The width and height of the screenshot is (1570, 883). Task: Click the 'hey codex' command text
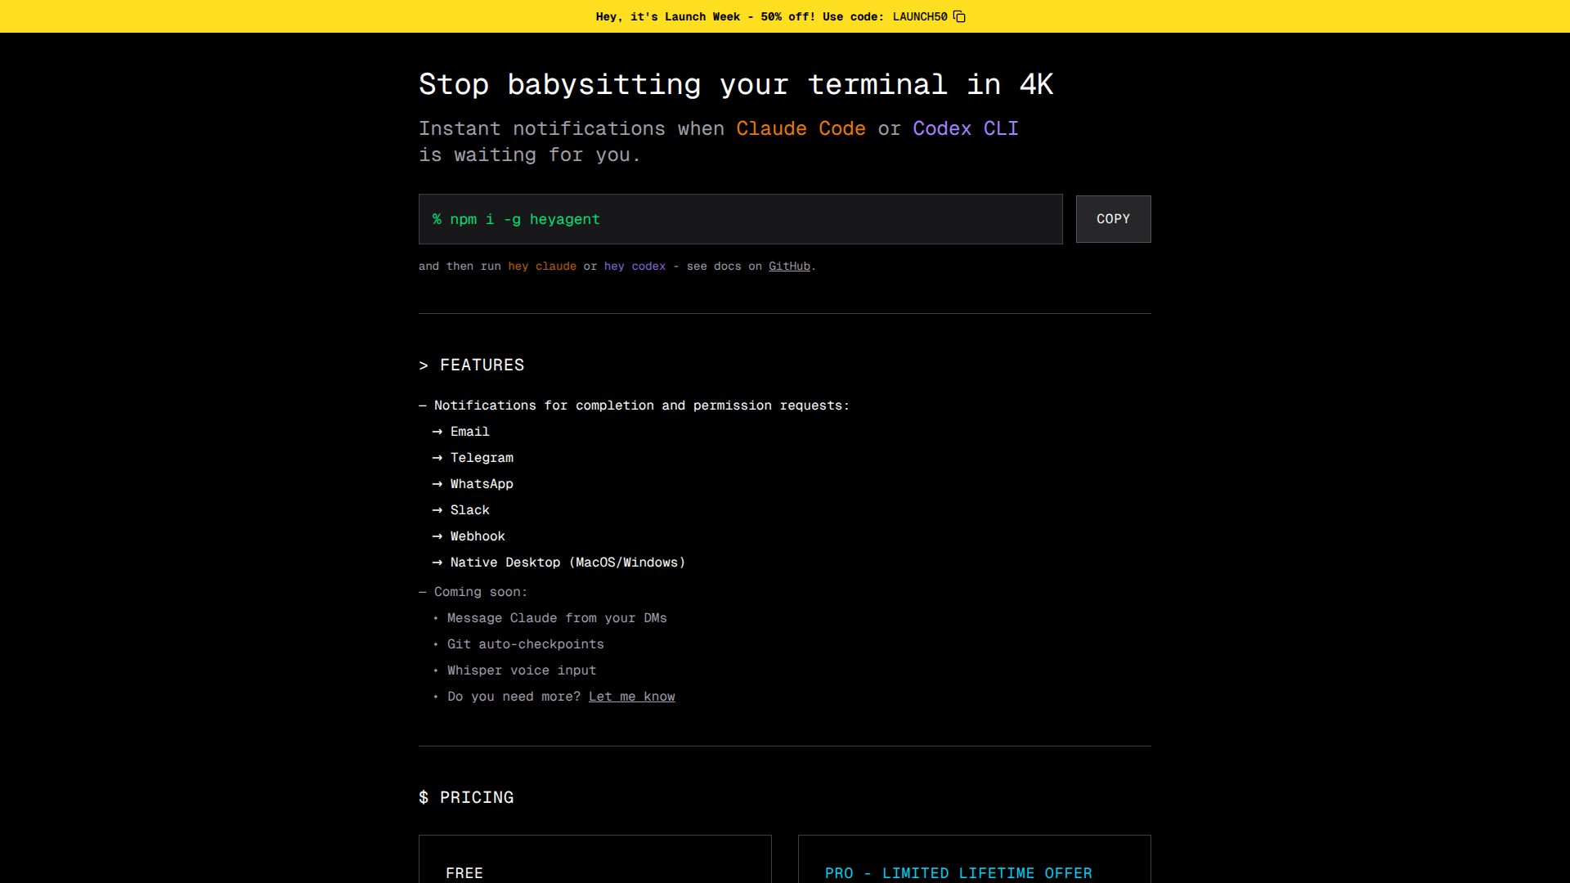[x=635, y=266]
